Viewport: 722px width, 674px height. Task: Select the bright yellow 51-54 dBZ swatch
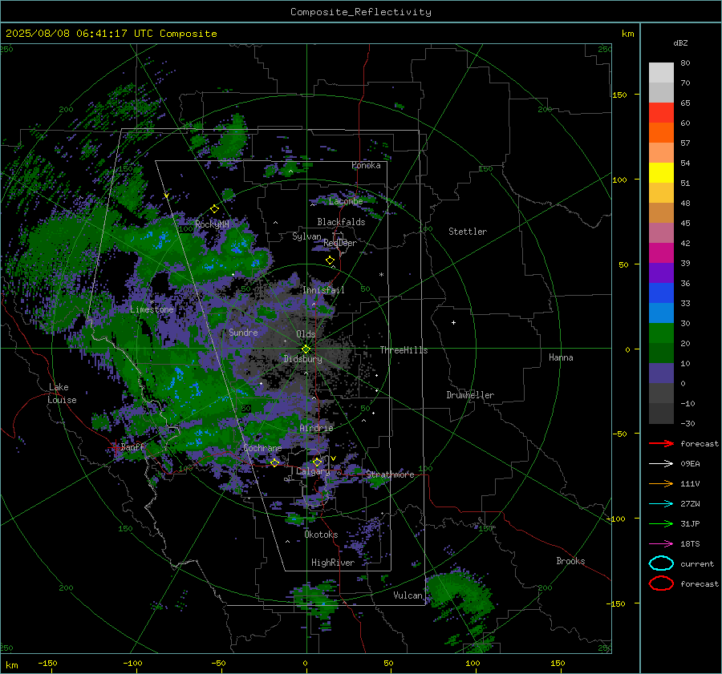pos(661,173)
